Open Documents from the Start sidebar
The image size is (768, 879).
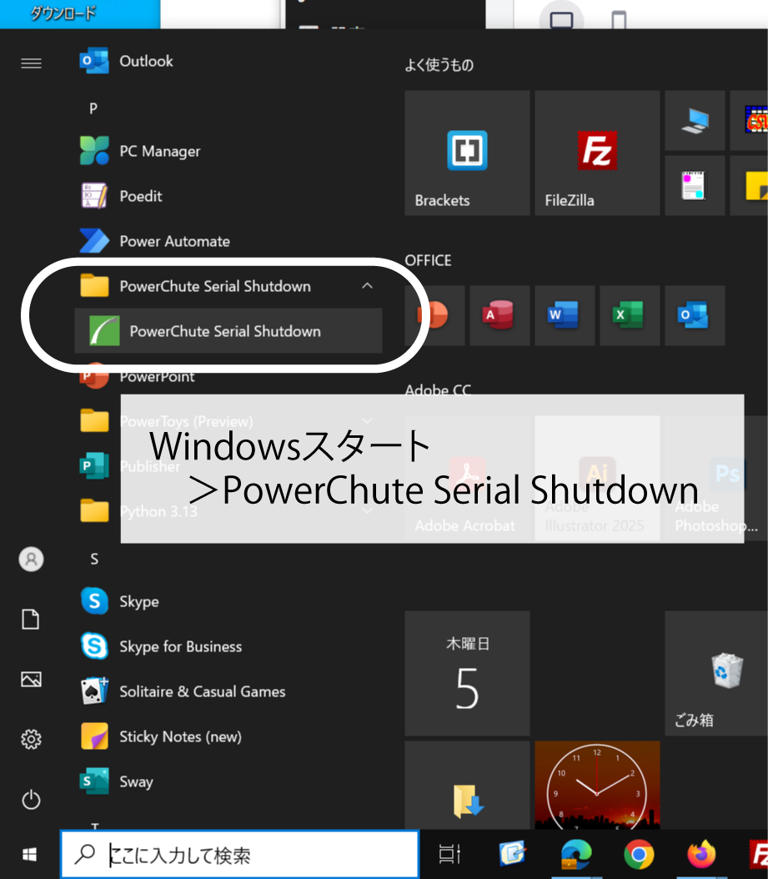click(x=31, y=620)
